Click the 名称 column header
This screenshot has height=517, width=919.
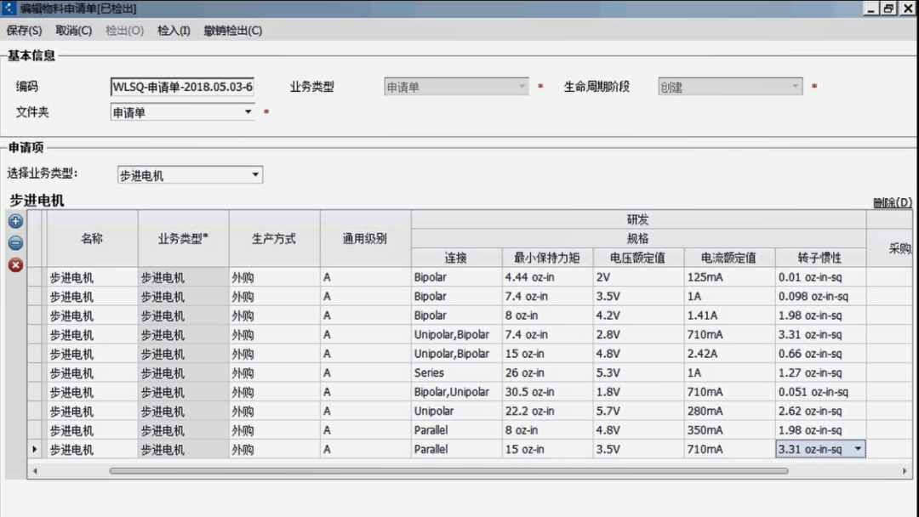pos(92,239)
